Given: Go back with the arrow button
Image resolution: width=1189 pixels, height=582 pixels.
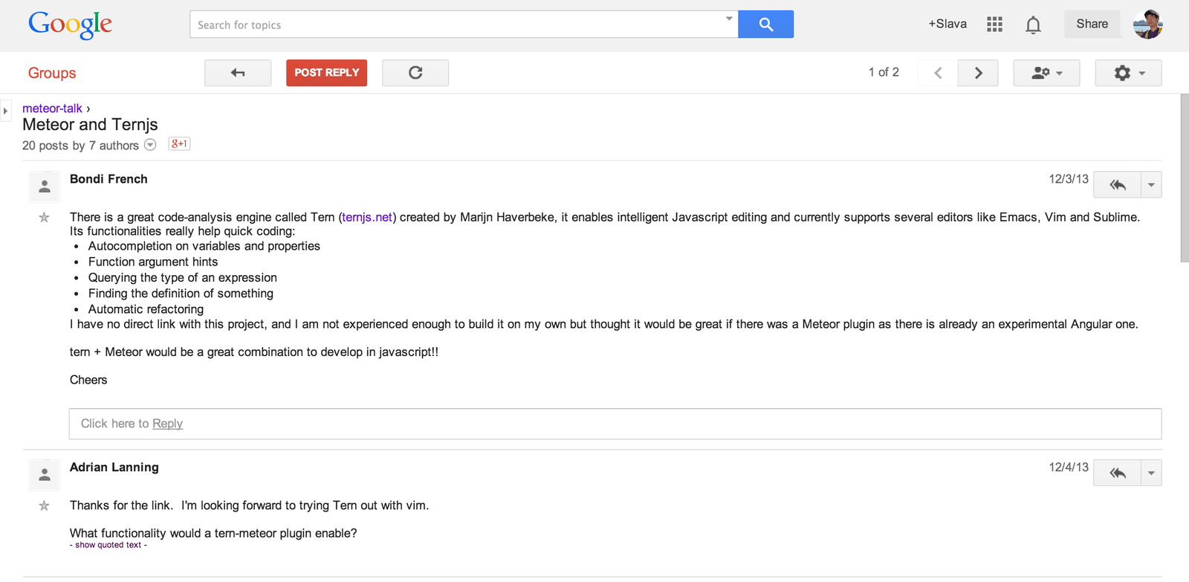Looking at the screenshot, I should pyautogui.click(x=238, y=73).
